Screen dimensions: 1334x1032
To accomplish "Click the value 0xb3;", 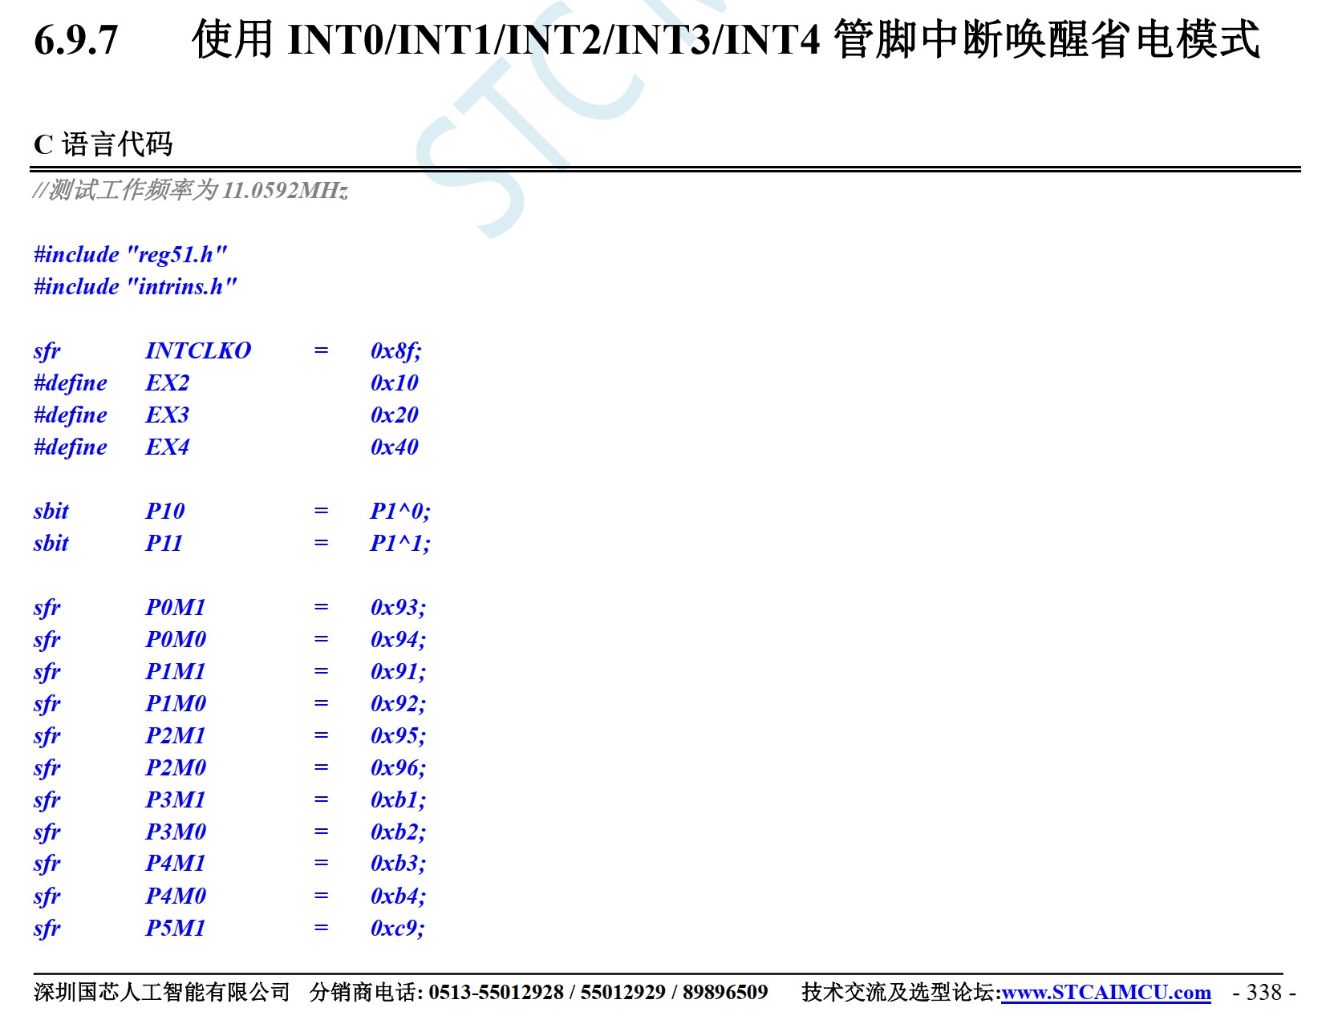I will pos(399,863).
